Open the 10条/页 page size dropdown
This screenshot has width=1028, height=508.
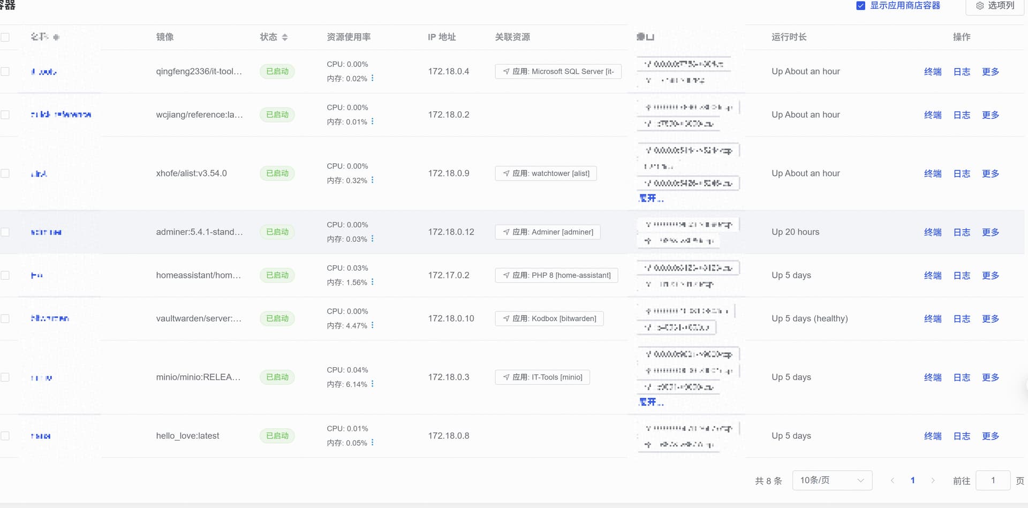tap(832, 481)
